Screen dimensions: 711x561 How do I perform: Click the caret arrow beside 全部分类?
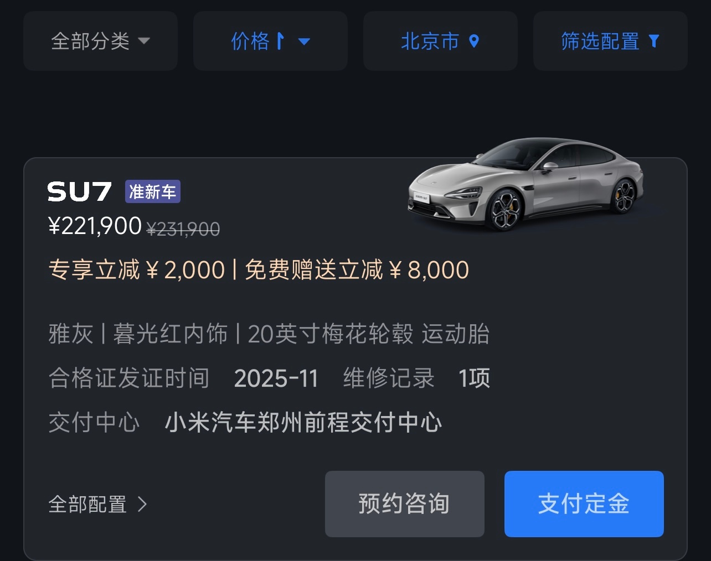click(144, 41)
